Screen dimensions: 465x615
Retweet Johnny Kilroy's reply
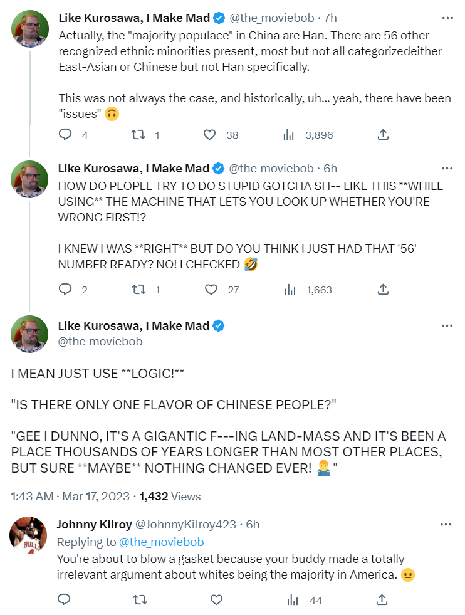pyautogui.click(x=140, y=600)
